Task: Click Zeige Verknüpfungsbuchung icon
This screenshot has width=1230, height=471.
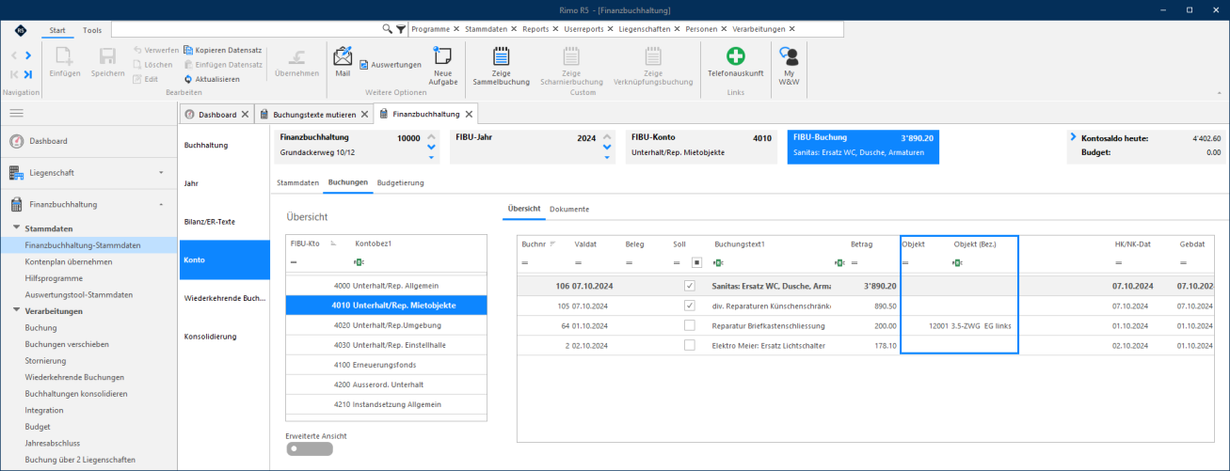Action: [653, 55]
